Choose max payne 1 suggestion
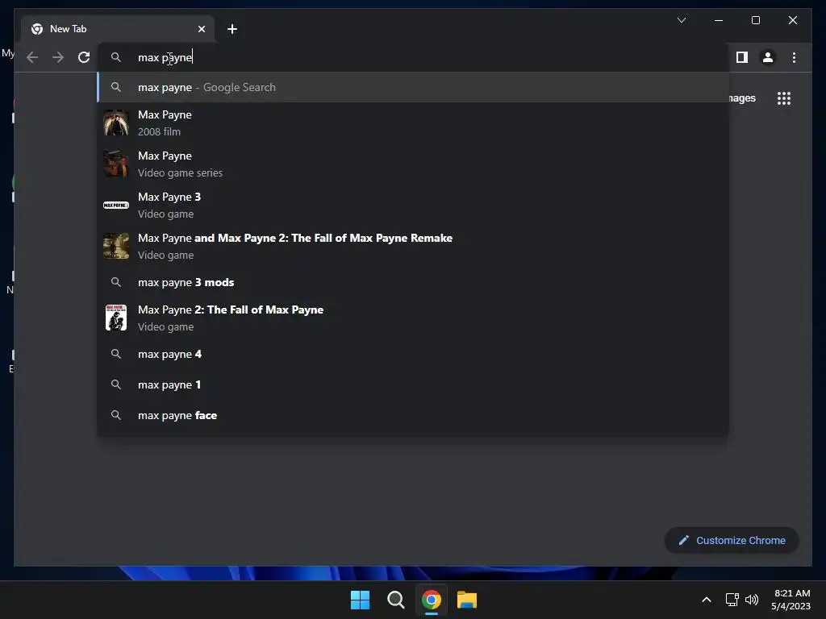The width and height of the screenshot is (826, 619). pos(413,384)
